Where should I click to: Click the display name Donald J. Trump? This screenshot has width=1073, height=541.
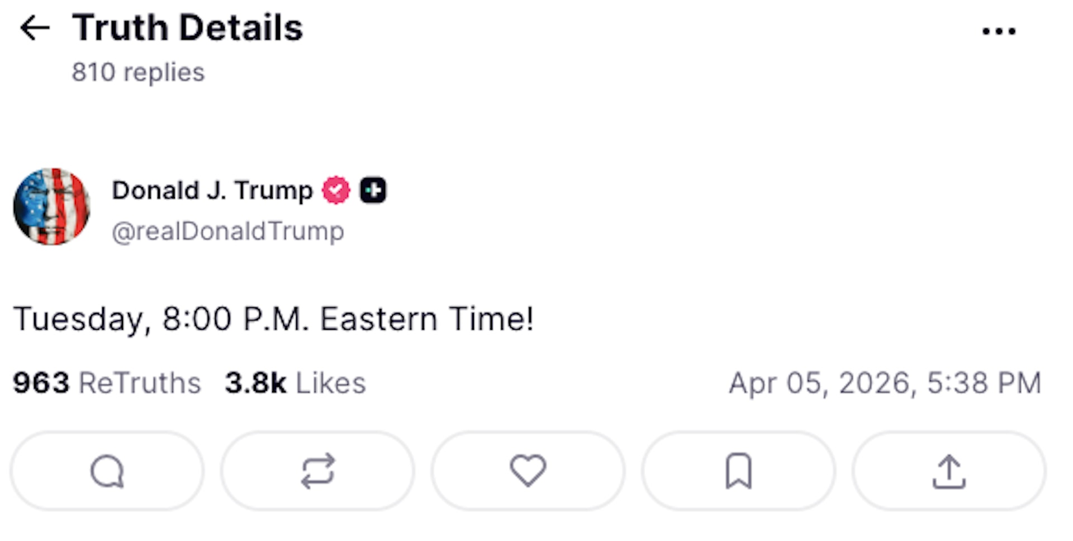click(212, 189)
